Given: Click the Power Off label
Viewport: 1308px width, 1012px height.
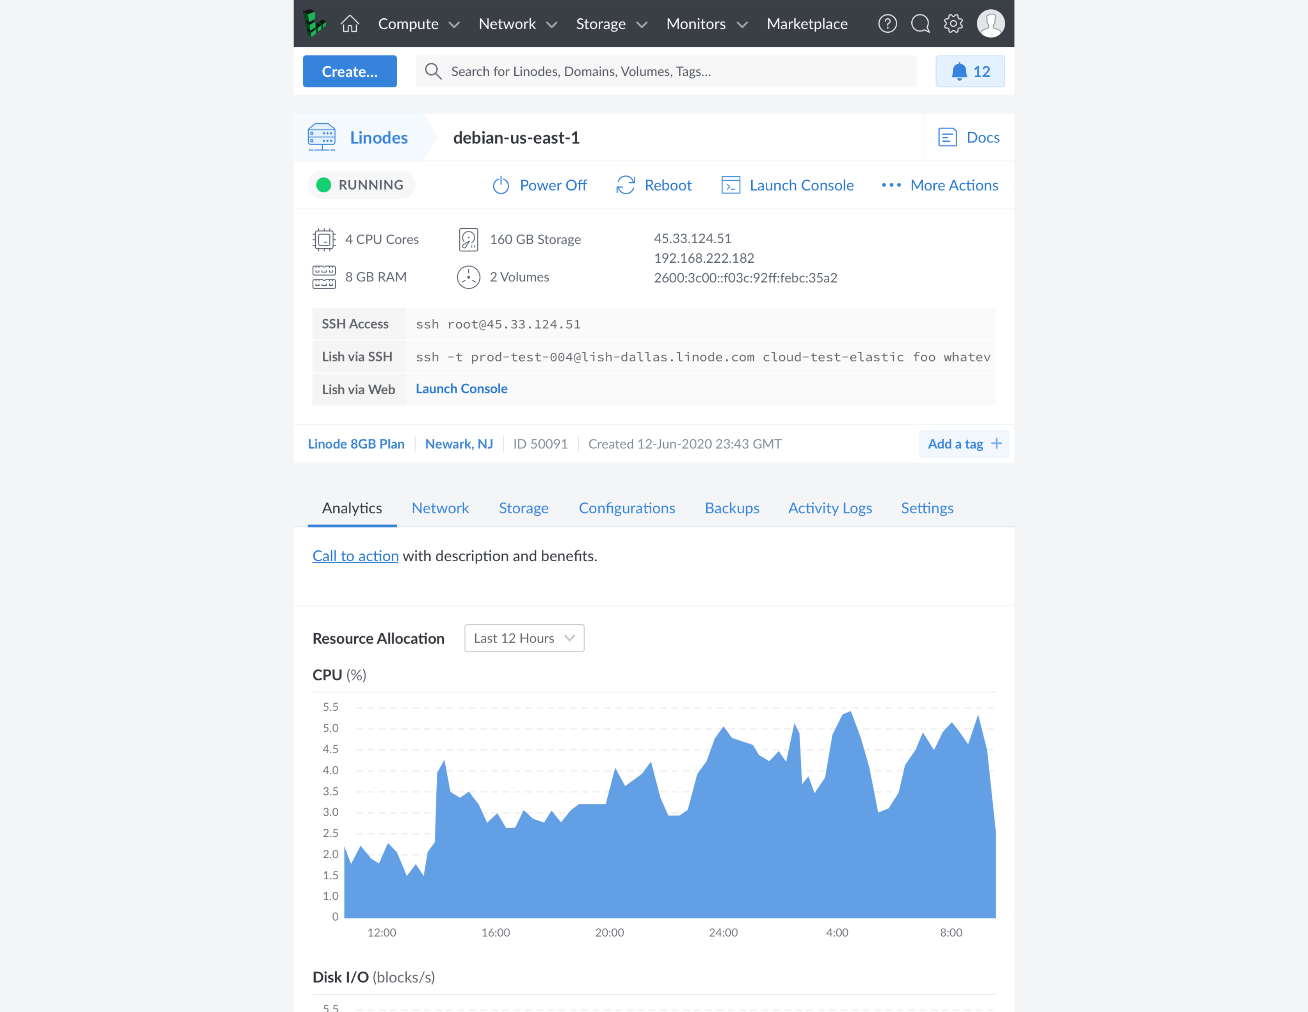Looking at the screenshot, I should coord(554,185).
